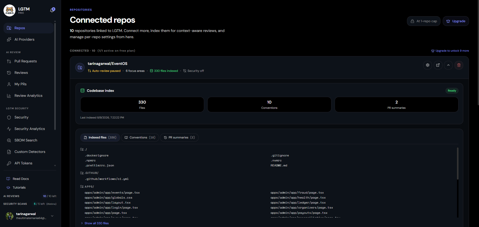Go to SBOM Search
The image size is (479, 227).
[x=29, y=140]
